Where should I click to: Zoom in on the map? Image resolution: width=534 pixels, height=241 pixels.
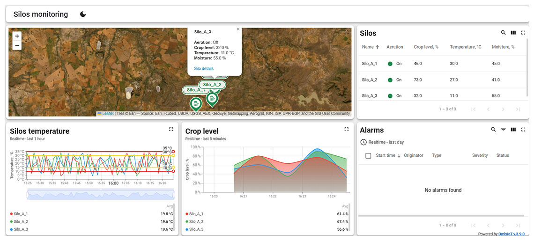coord(17,36)
